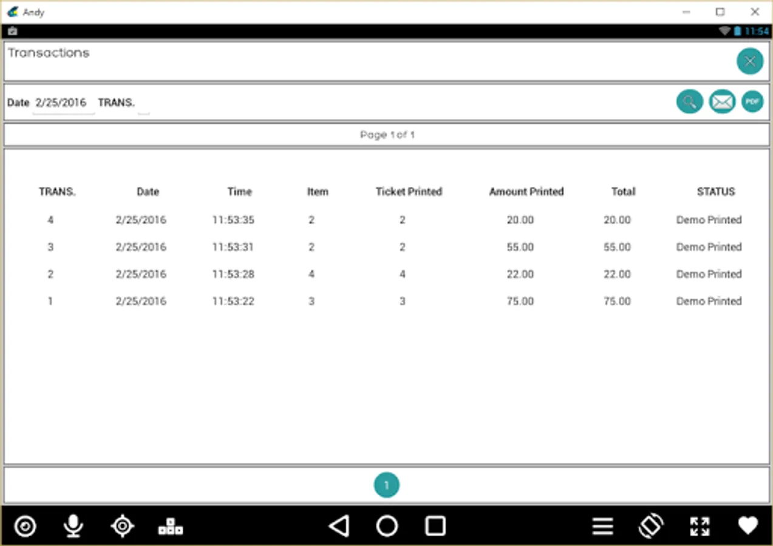Click the Android status bar clock 11:54

pyautogui.click(x=757, y=31)
